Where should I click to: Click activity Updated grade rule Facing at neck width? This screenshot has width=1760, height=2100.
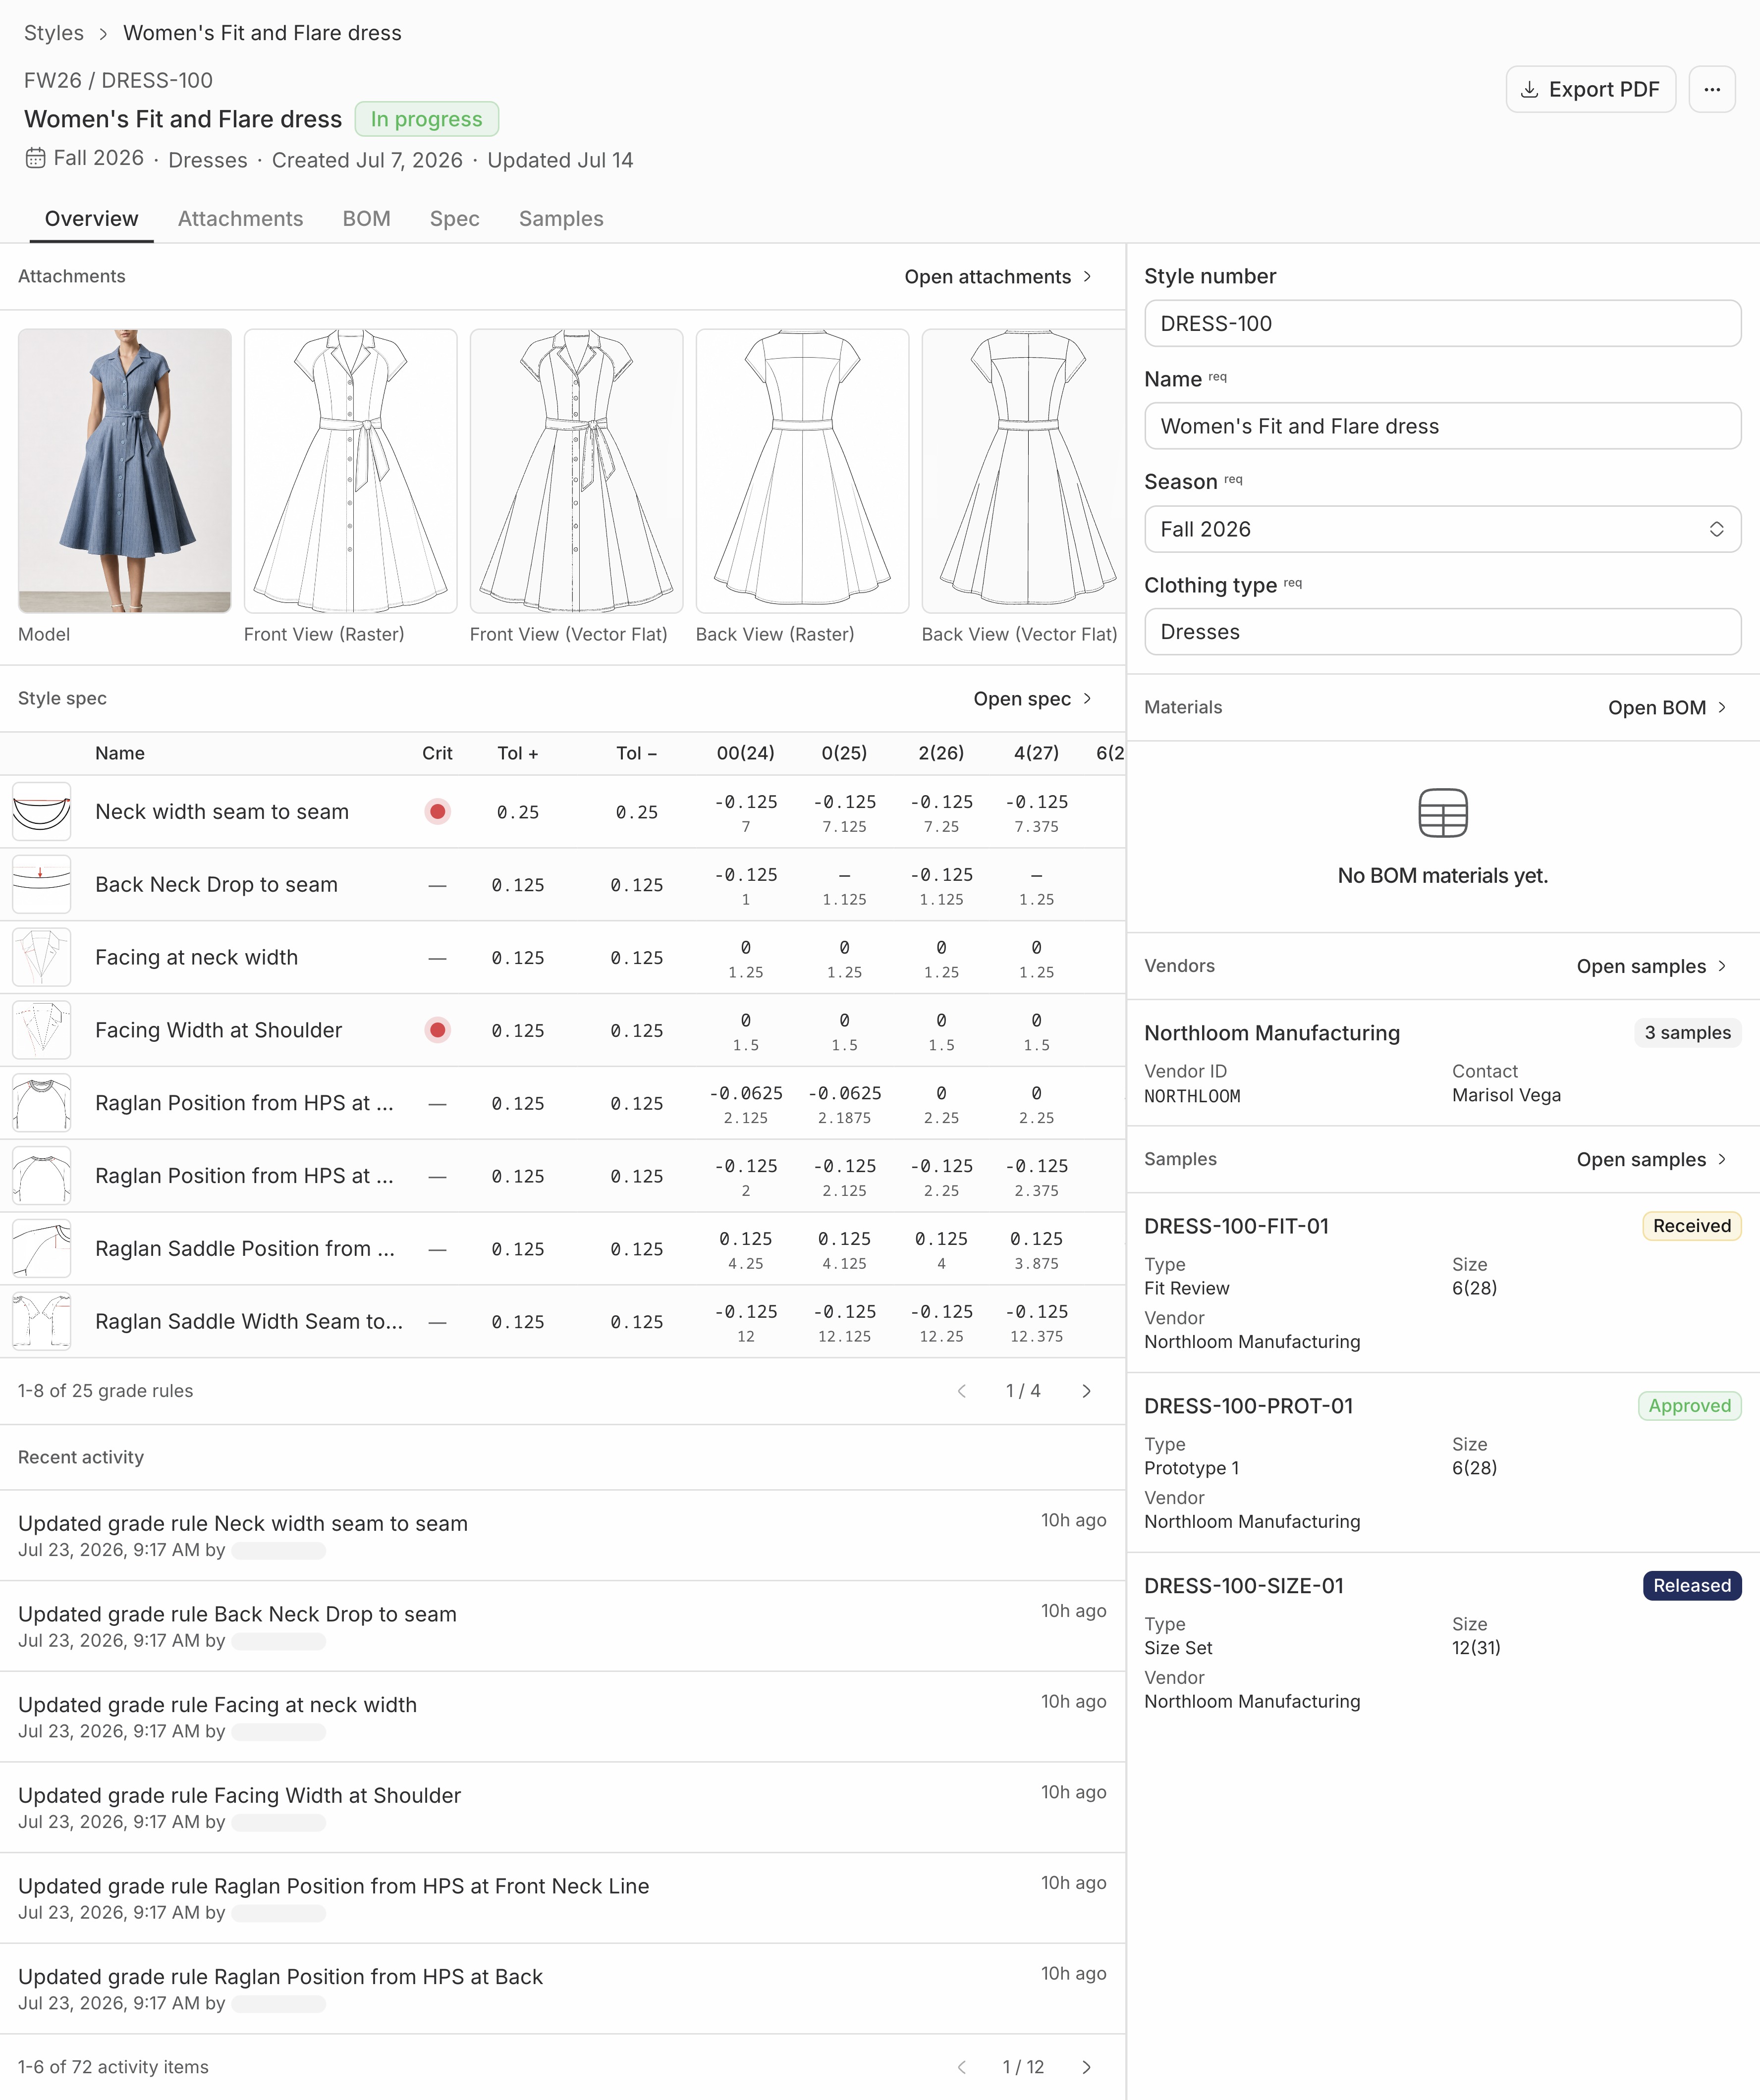[x=217, y=1705]
